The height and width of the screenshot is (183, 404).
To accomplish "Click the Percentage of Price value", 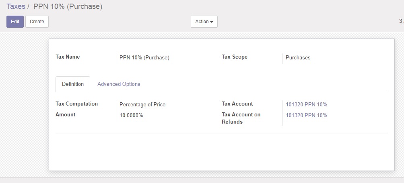I will [x=142, y=105].
